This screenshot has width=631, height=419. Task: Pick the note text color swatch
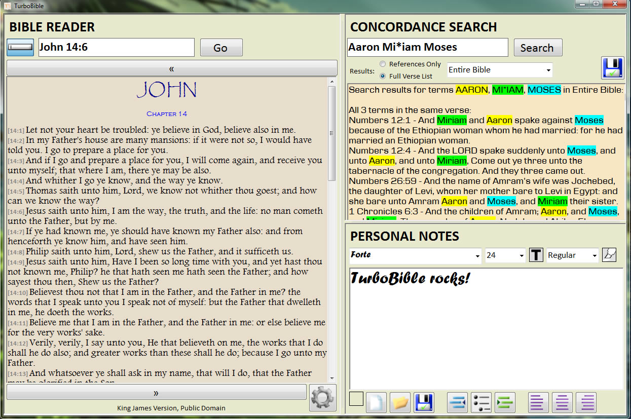click(356, 399)
